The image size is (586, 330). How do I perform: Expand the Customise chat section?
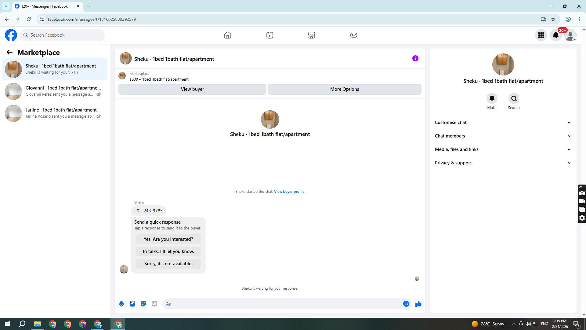[x=503, y=123]
